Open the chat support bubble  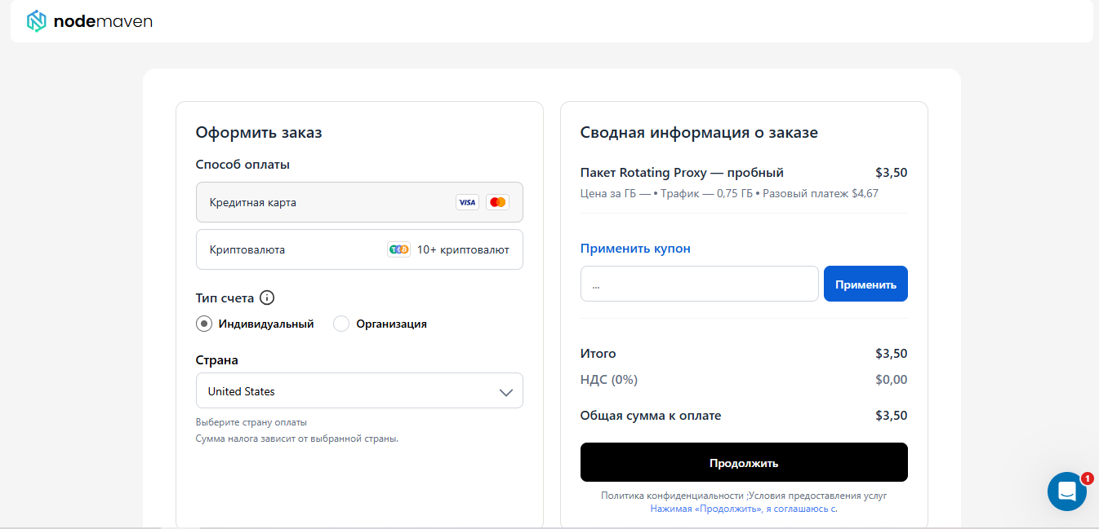[1066, 491]
